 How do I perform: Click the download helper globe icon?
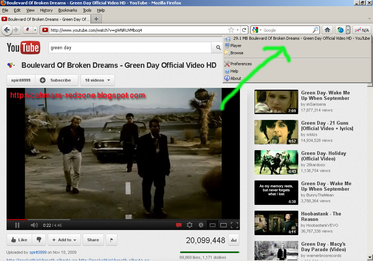(x=341, y=30)
